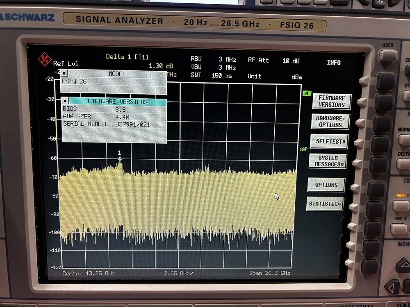Open the OPTIONS softkey
The width and height of the screenshot is (410, 307).
pos(326,185)
